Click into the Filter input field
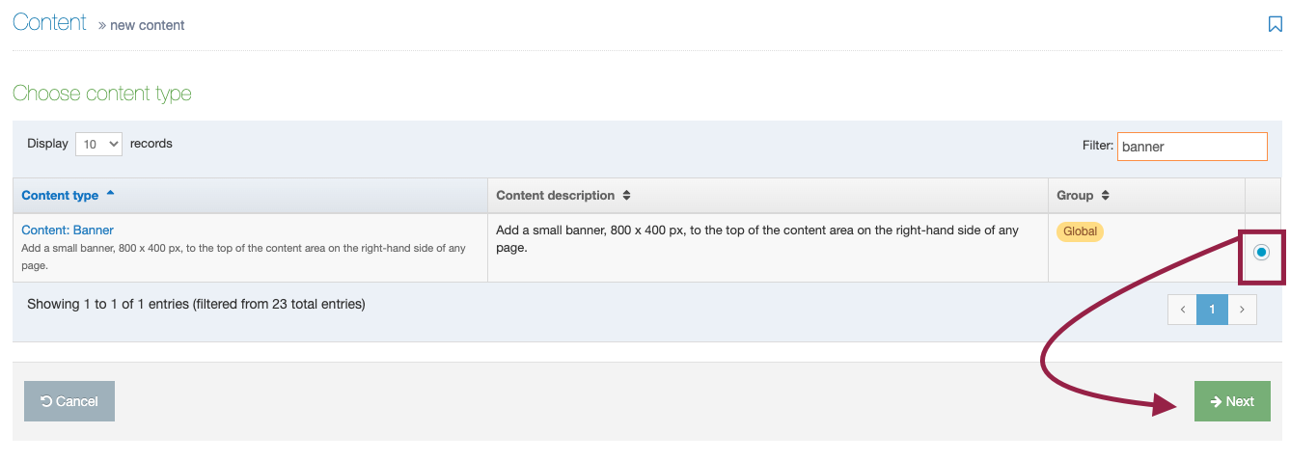The height and width of the screenshot is (461, 1290). 1193,147
